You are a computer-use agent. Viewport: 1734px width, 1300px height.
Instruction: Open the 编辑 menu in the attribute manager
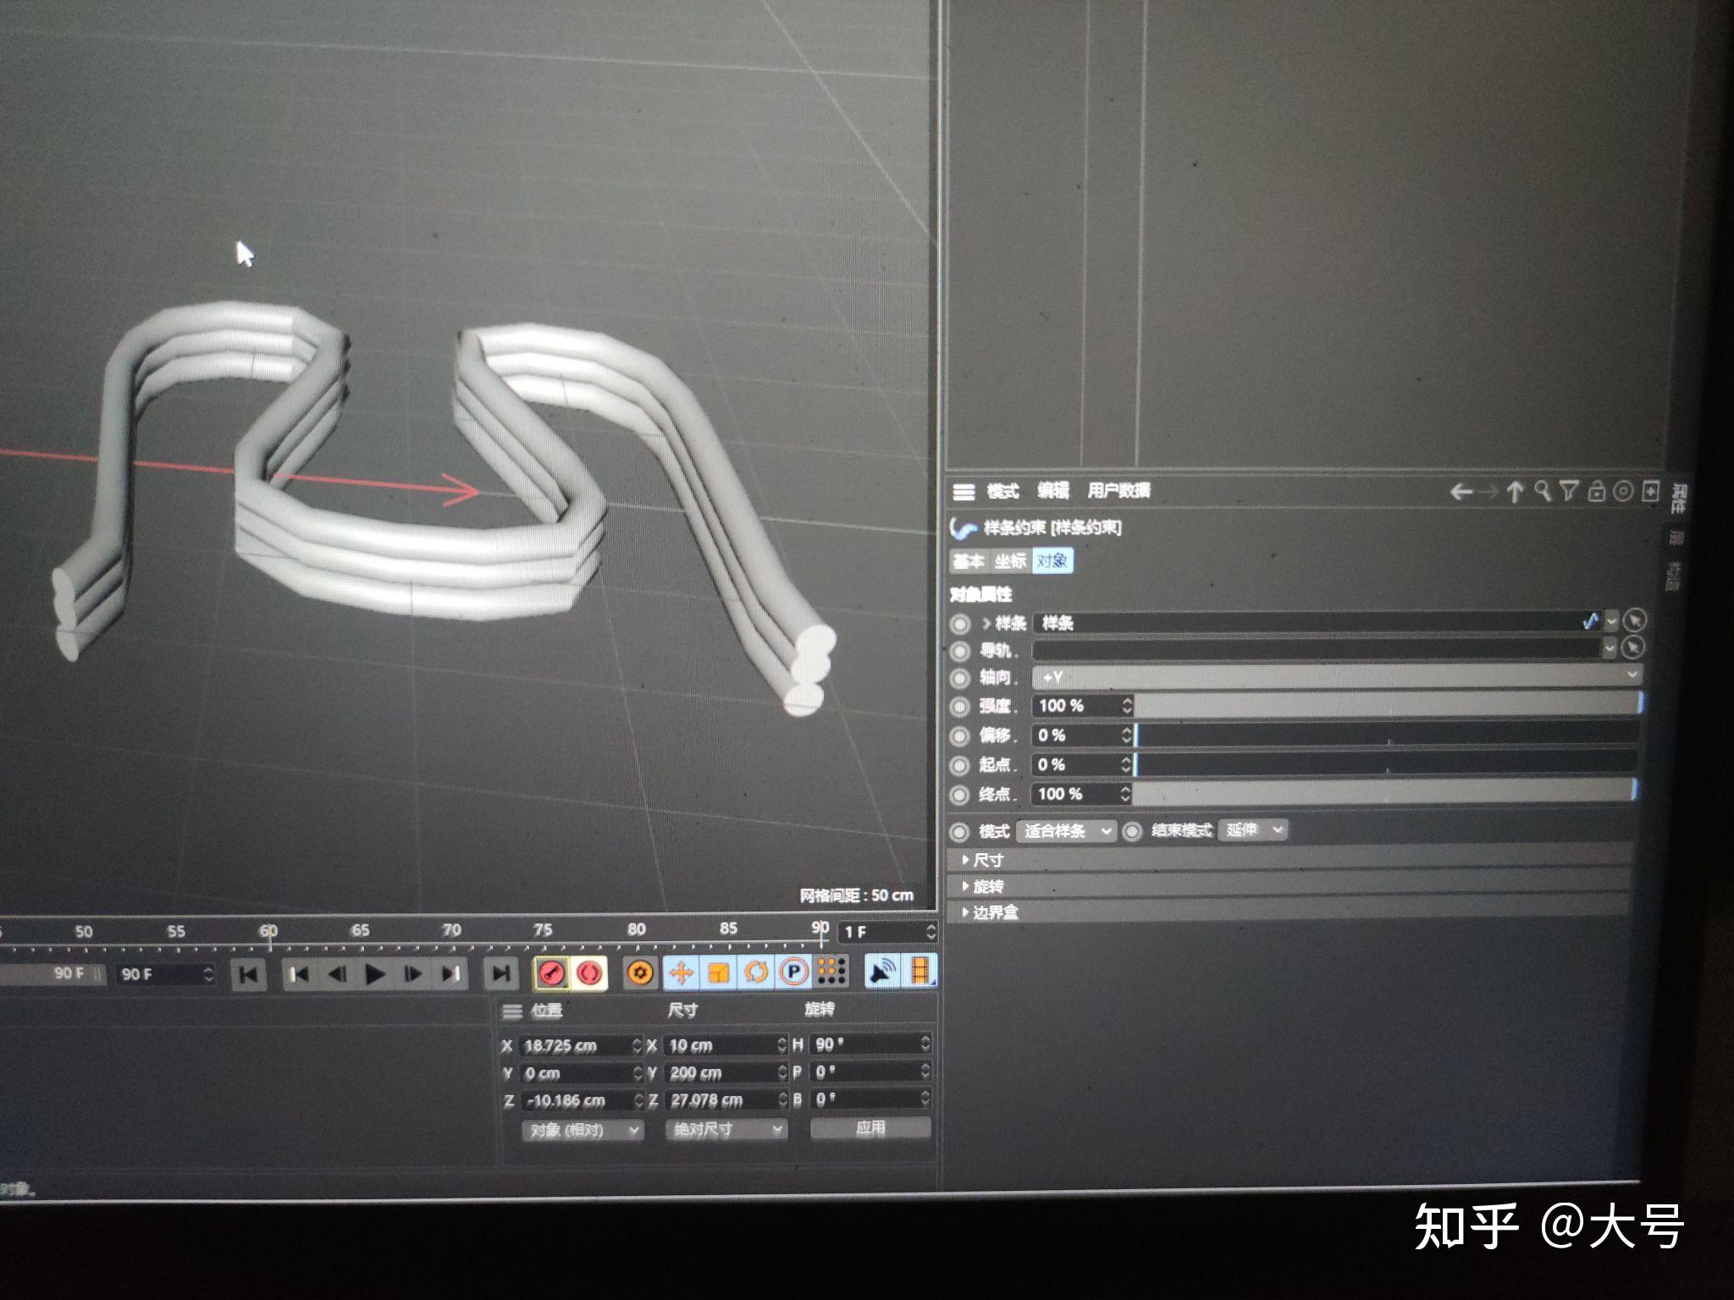1052,492
